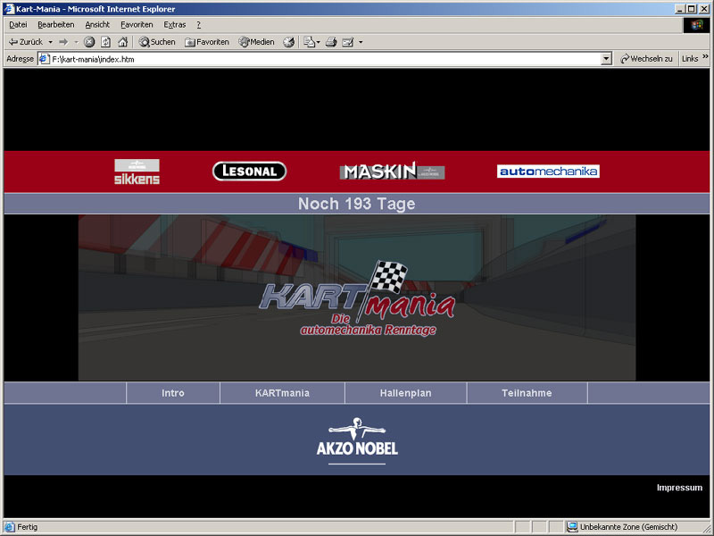Open the Medien toolbar panel
714x536 pixels.
(x=257, y=42)
